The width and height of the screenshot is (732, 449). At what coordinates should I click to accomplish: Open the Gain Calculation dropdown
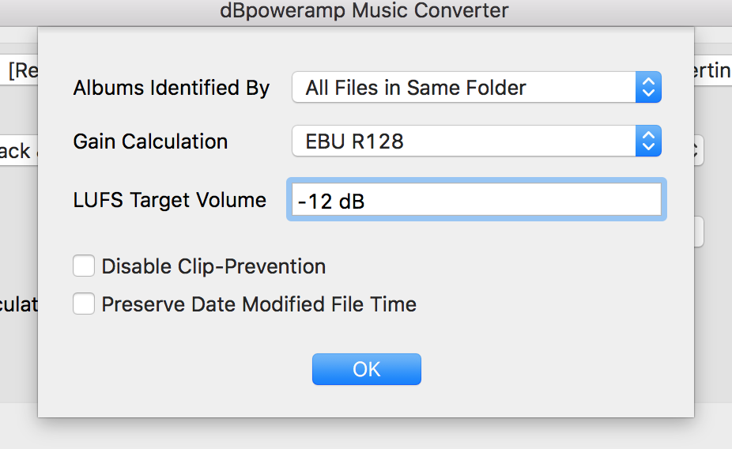click(x=464, y=142)
